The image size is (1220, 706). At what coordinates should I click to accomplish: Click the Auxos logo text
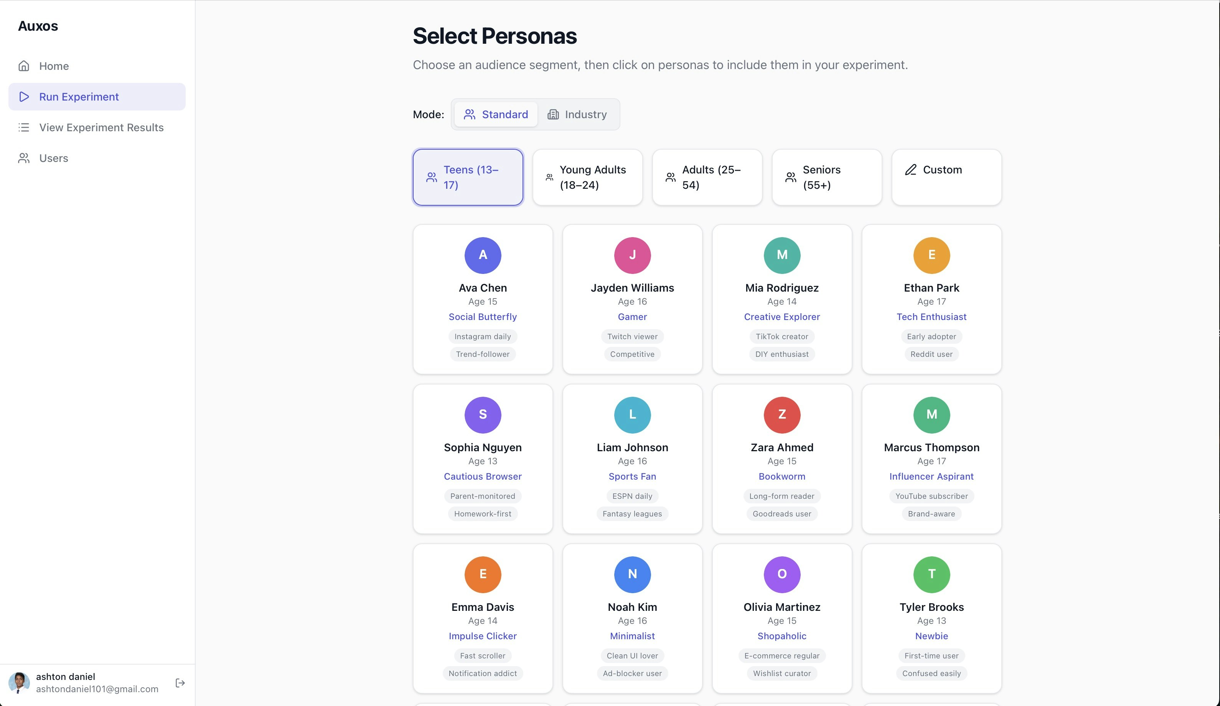38,26
